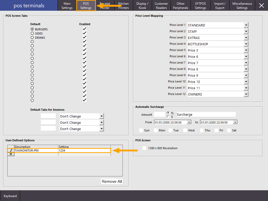Go to the Kitchen Printers tab
This screenshot has height=201, width=268.
click(x=123, y=5)
